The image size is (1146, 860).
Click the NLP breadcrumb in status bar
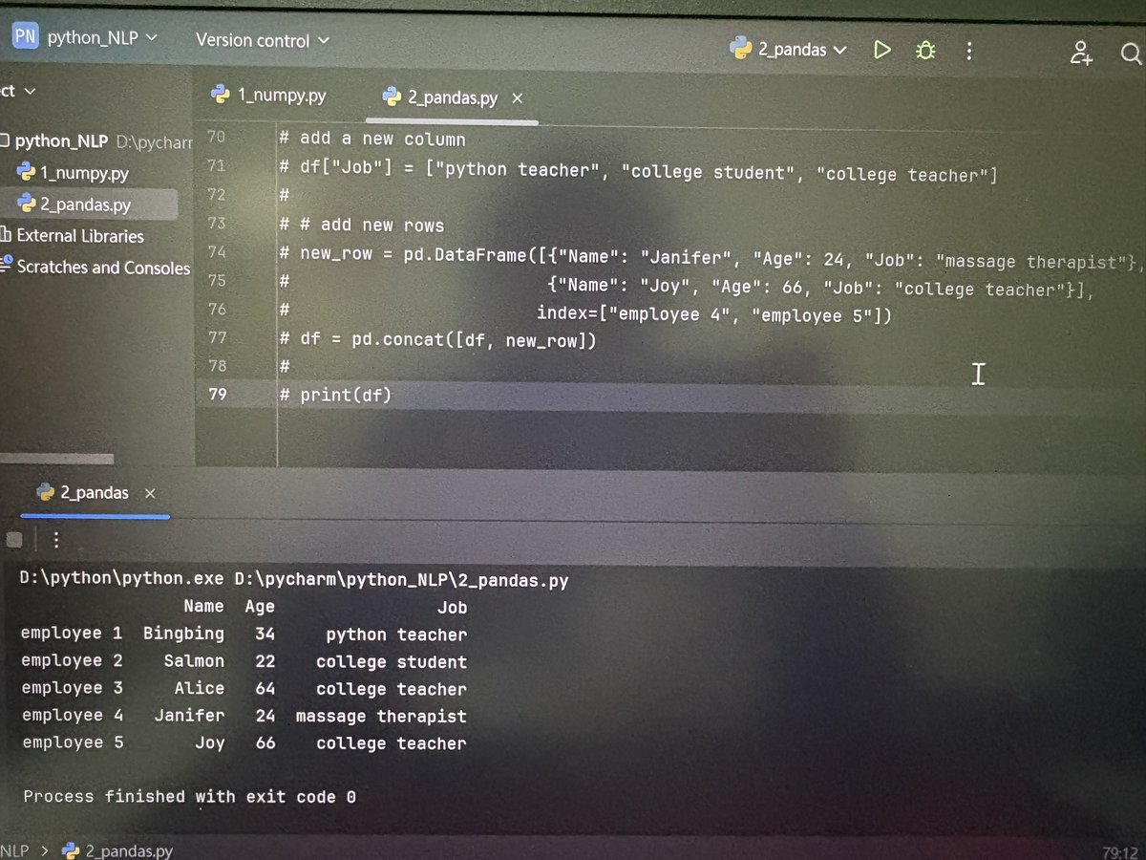(13, 849)
